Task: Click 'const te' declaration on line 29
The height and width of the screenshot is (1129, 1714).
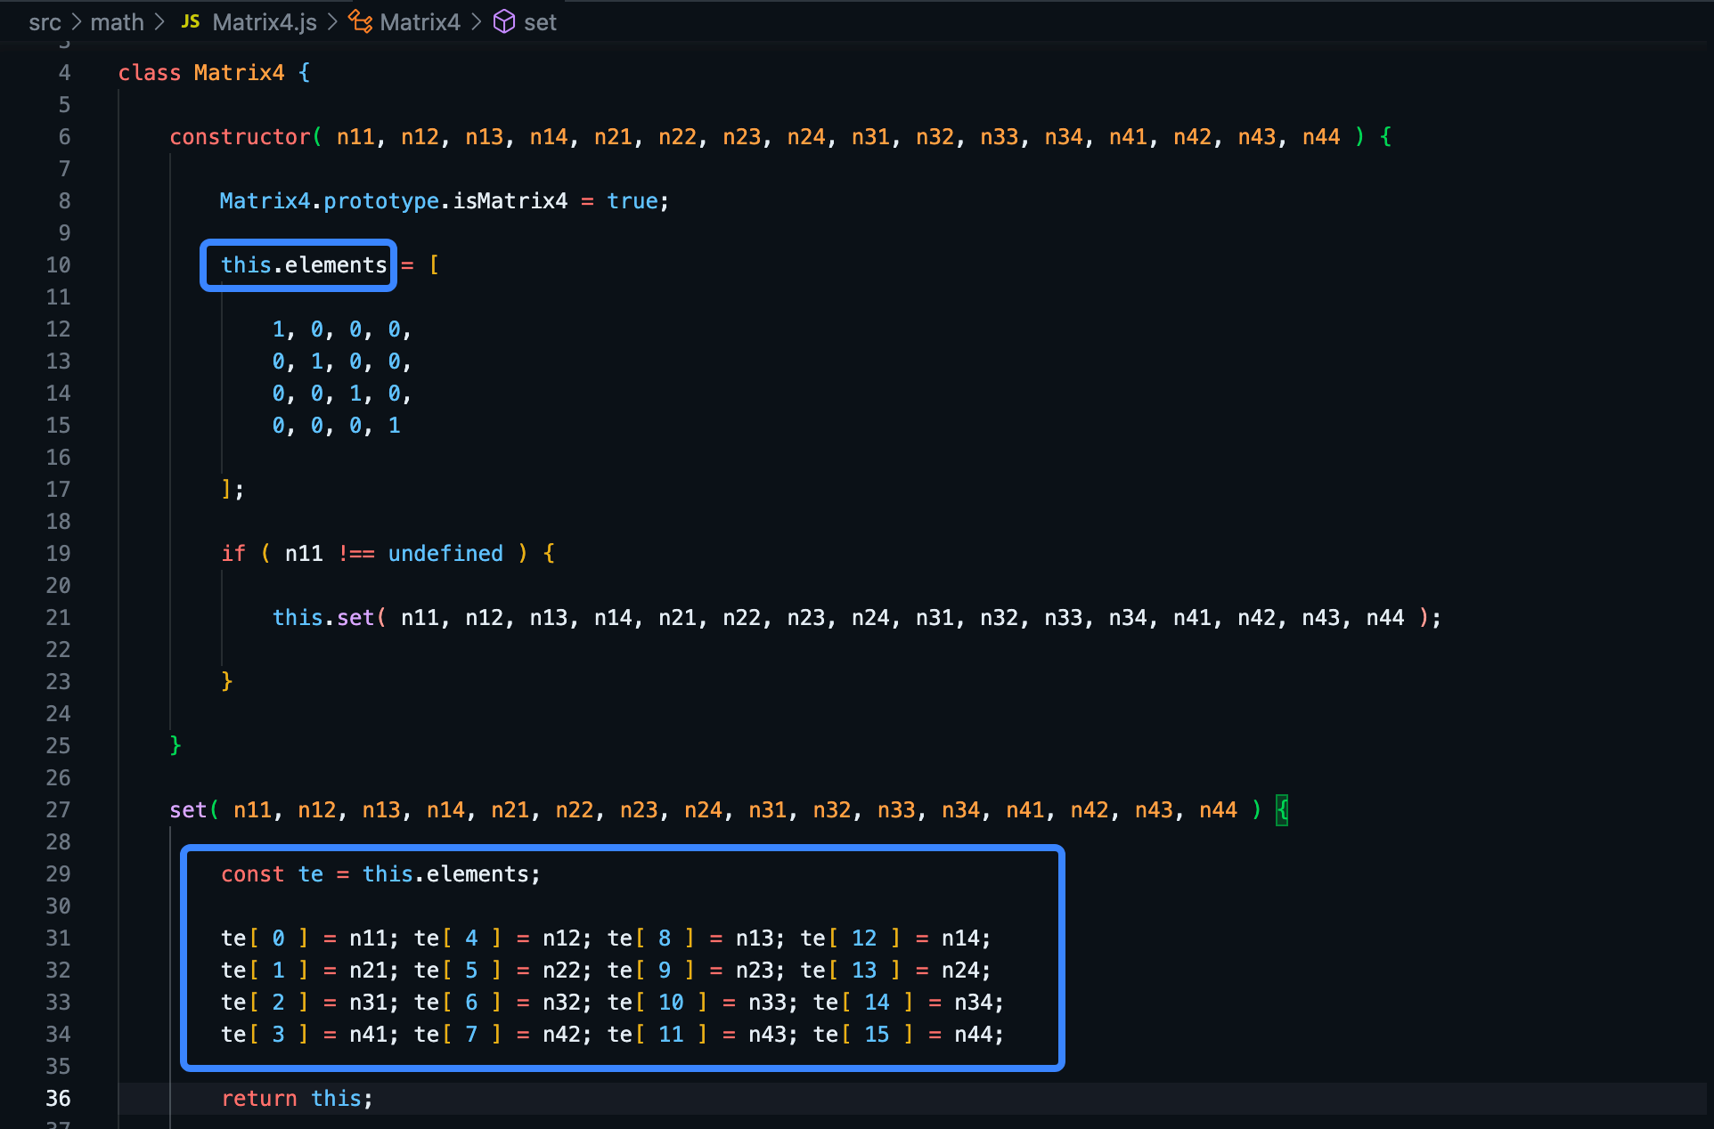Action: 272,874
